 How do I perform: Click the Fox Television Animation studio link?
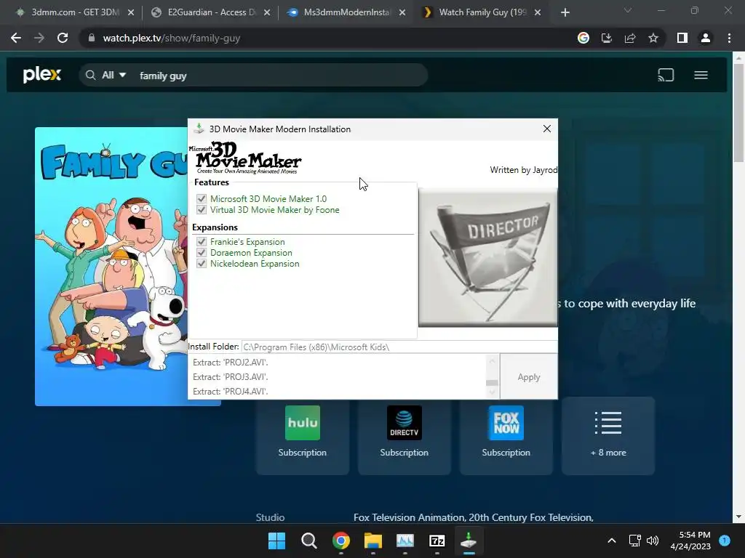408,517
